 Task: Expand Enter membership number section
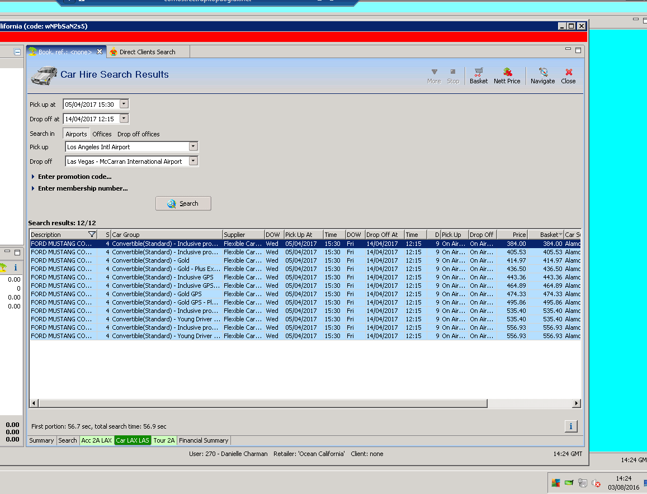tap(82, 188)
